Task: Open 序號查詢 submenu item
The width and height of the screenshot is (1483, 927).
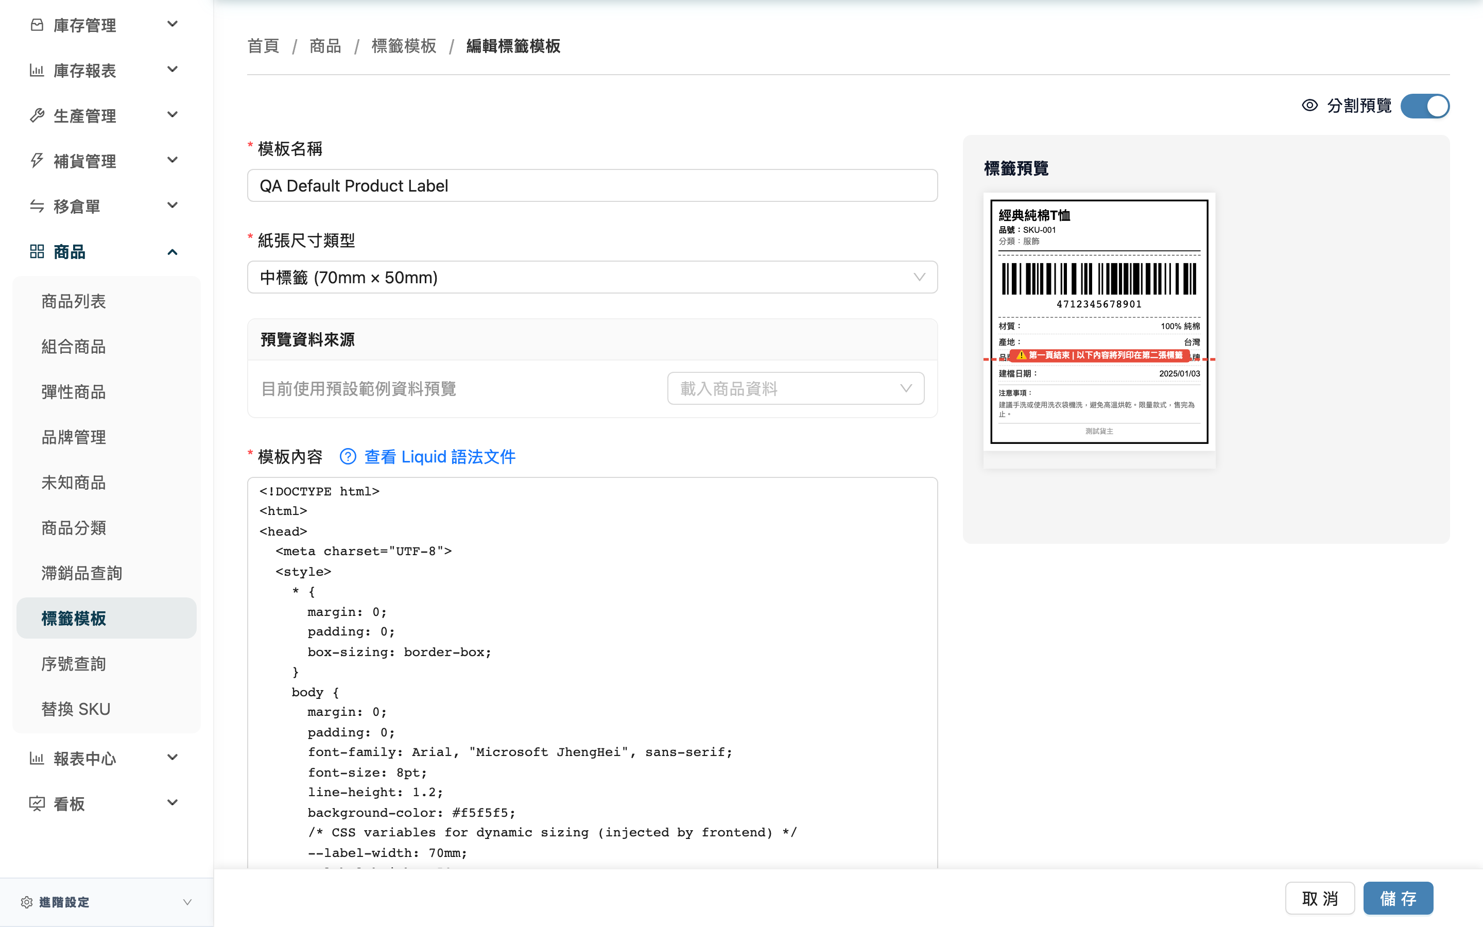Action: coord(107,663)
